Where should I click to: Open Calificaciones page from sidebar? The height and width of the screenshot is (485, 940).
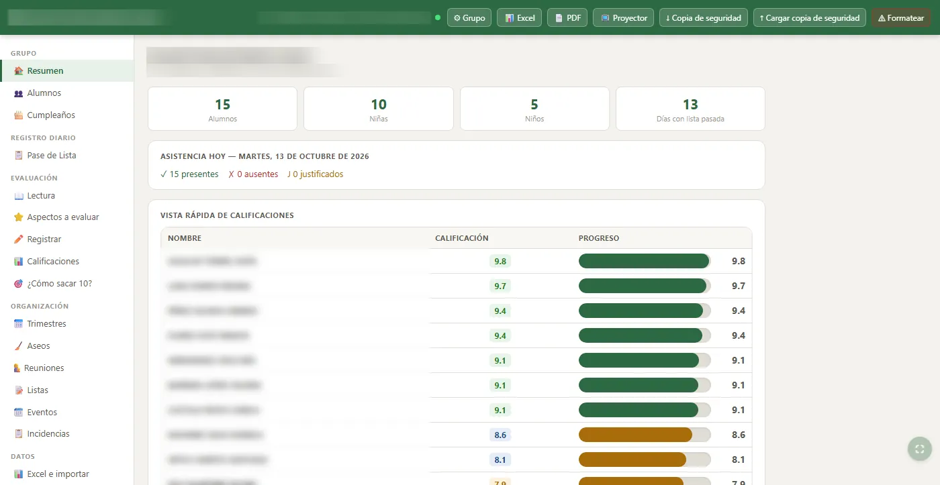(67, 262)
